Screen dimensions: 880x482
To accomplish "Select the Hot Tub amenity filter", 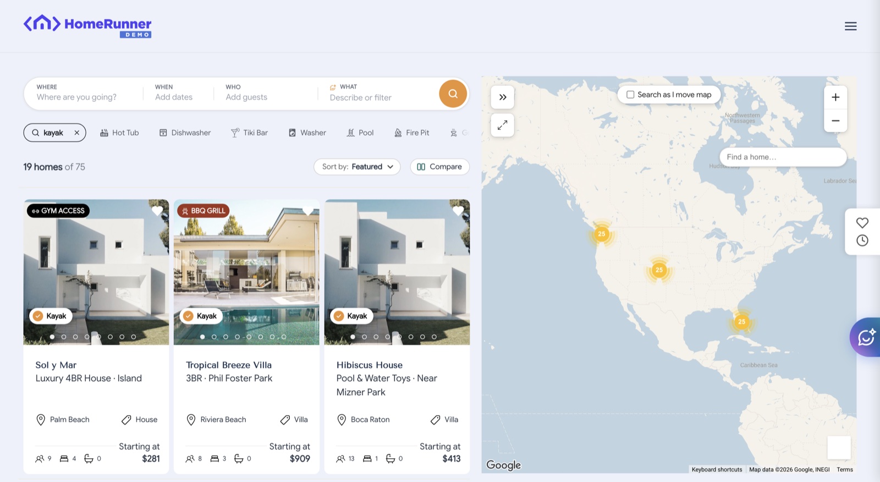I will click(x=119, y=133).
